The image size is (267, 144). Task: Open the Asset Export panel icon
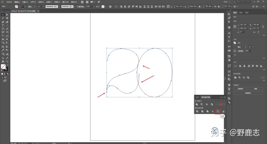click(229, 66)
